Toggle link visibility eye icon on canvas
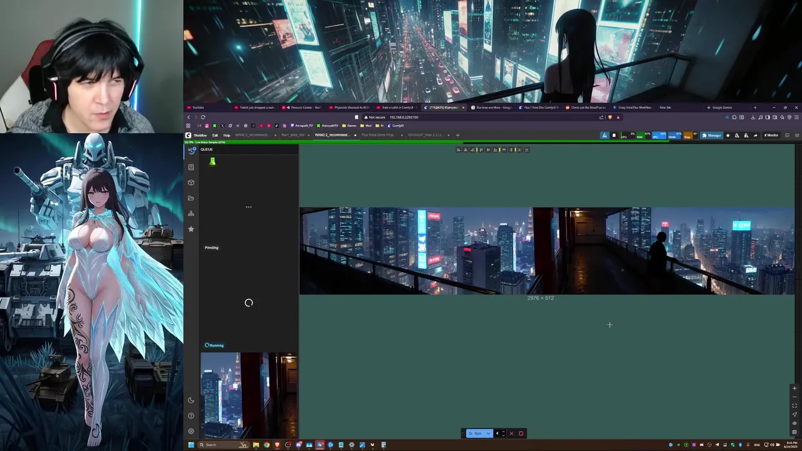 point(794,423)
